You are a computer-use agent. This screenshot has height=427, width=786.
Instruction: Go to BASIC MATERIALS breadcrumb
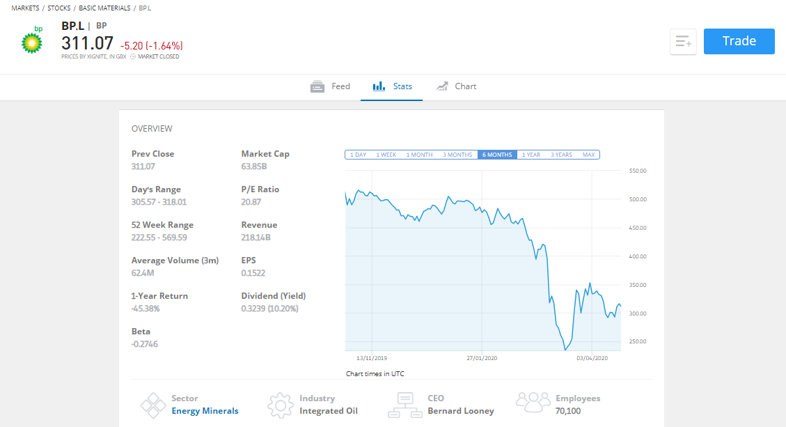point(104,8)
